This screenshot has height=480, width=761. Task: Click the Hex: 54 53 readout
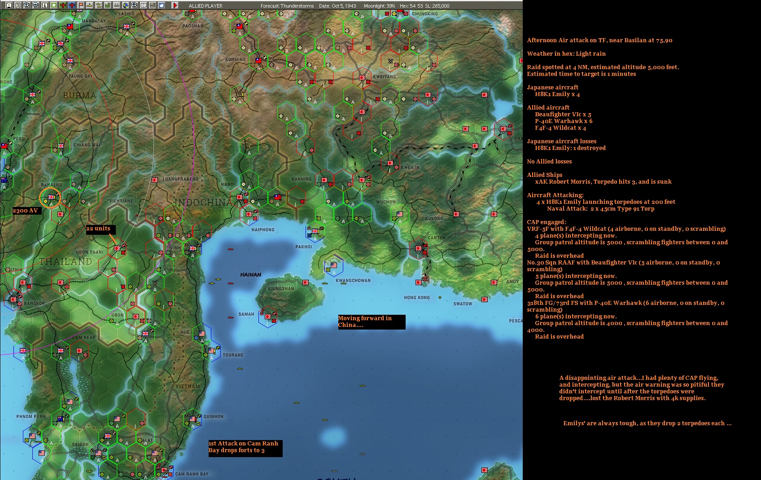click(411, 6)
